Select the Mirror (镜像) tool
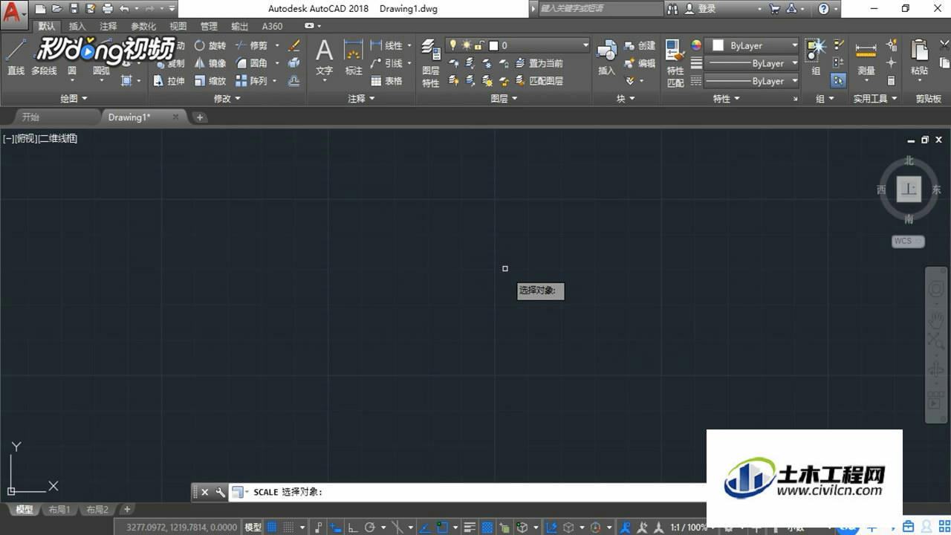This screenshot has height=535, width=951. (x=210, y=63)
